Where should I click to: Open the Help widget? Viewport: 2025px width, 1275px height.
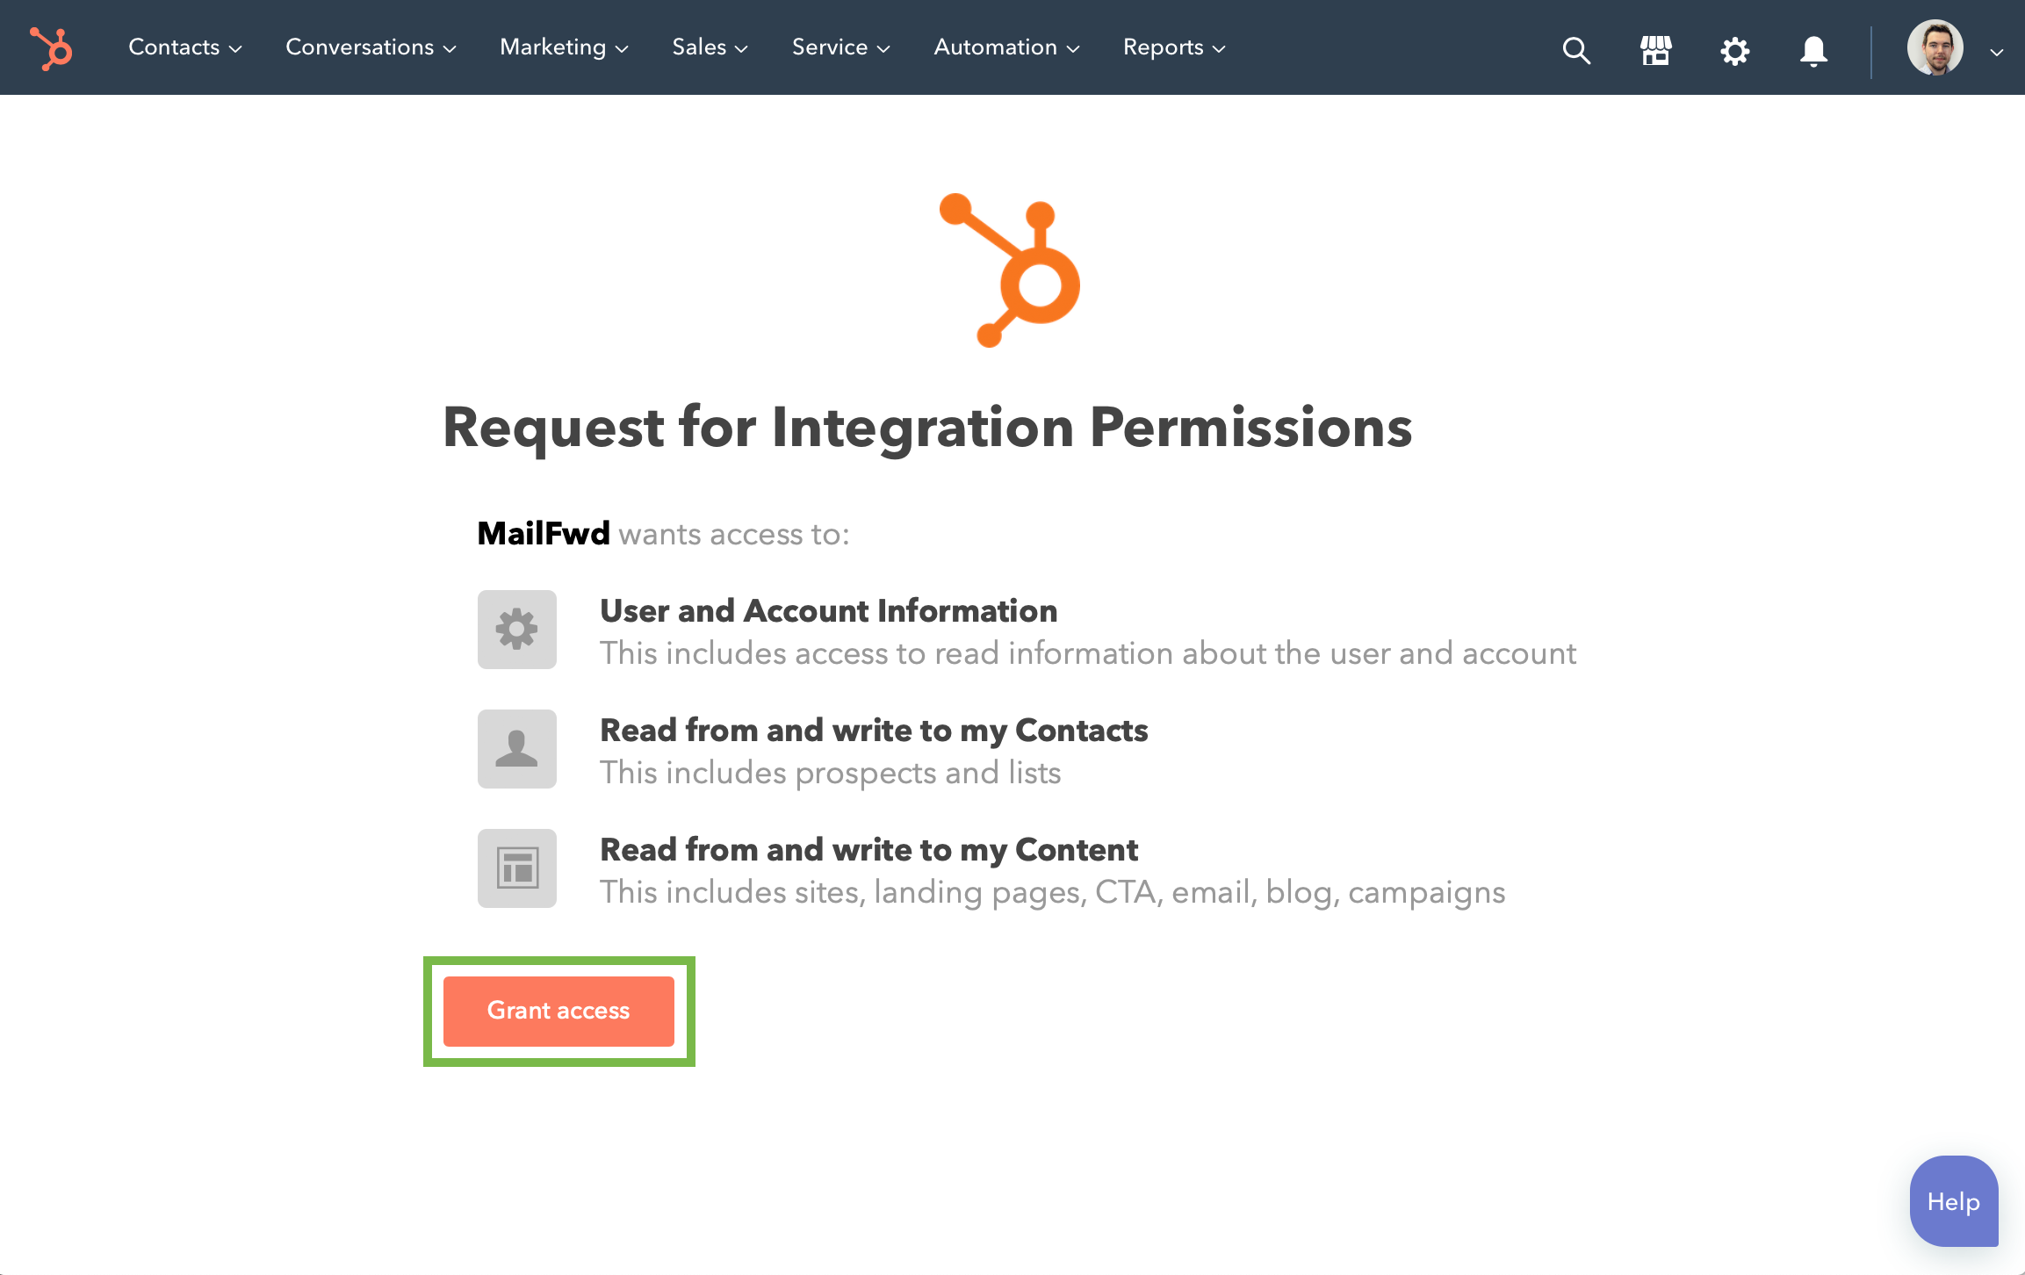point(1954,1200)
